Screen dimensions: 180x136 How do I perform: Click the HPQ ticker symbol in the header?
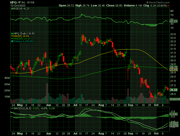13,2
